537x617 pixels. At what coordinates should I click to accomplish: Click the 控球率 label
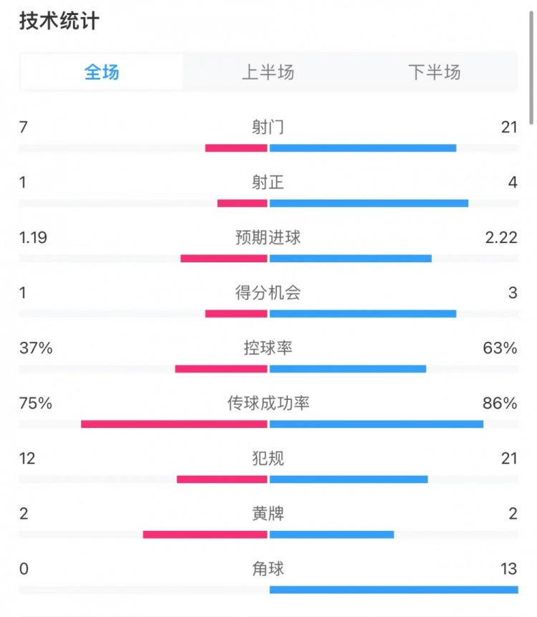point(268,348)
